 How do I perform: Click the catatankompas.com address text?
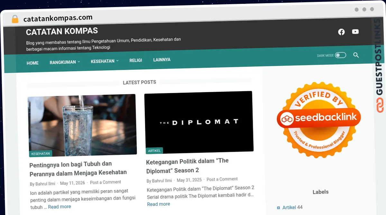(58, 18)
